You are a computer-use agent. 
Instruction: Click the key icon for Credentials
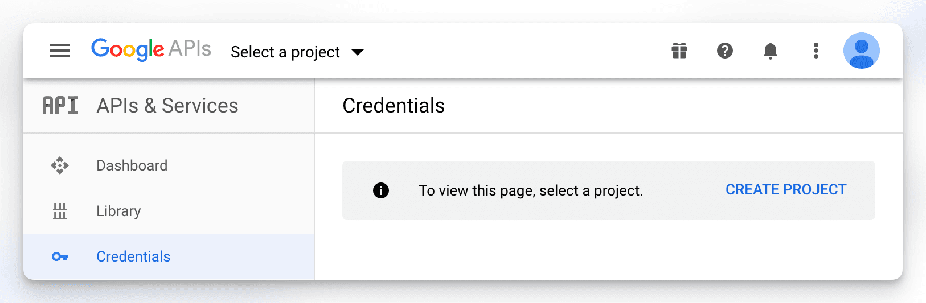tap(60, 257)
